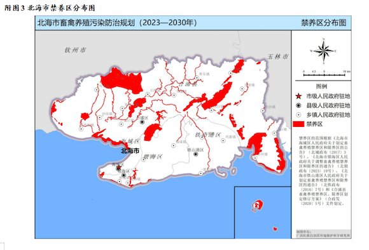The width and height of the screenshot is (369, 250).
Task: Click the 玉林市 neighboring city label
Action: tap(277, 56)
